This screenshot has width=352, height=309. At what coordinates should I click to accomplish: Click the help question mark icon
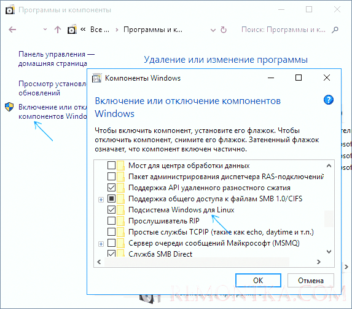coord(329,100)
